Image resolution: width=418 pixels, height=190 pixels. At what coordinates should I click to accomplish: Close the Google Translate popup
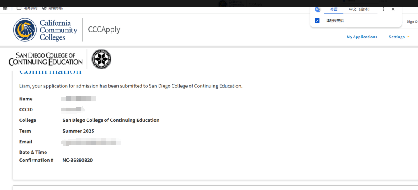393,9
